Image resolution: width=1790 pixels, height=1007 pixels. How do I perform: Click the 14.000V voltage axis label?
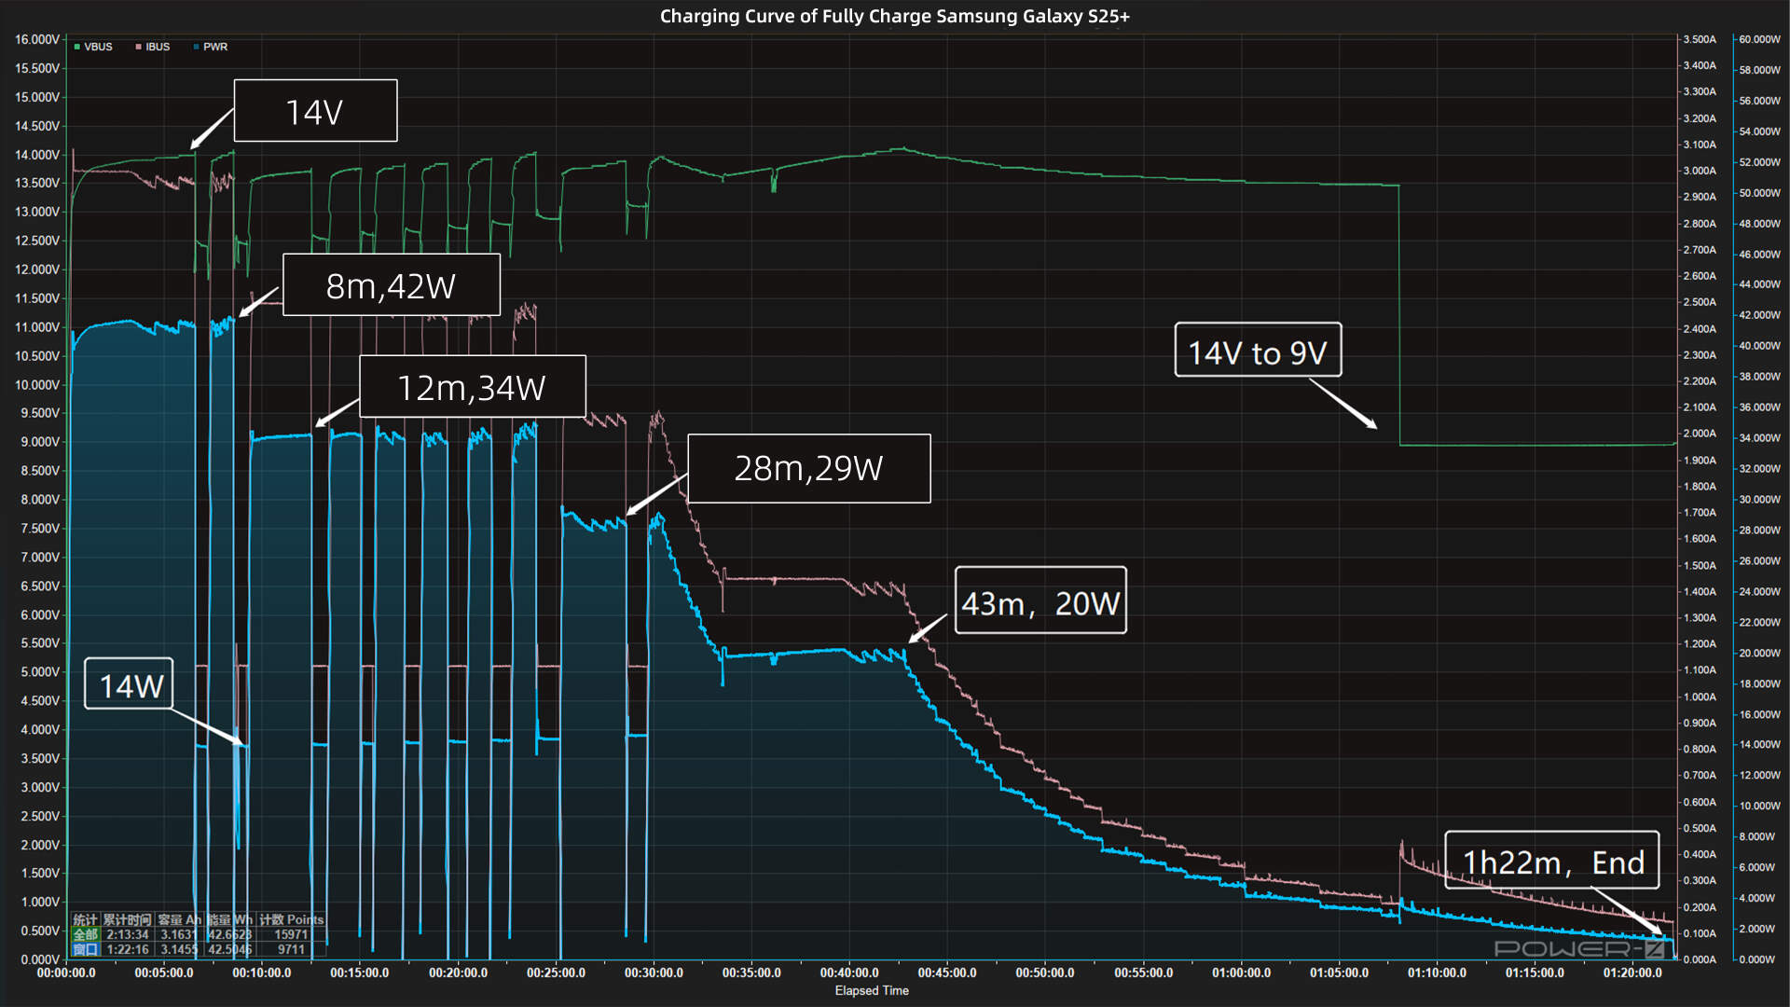click(37, 155)
